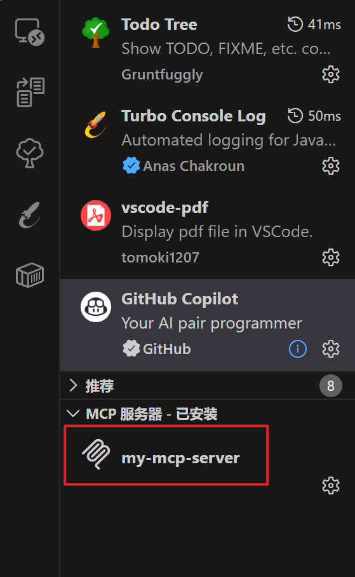Open vscode-pdf manage gear
355x577 pixels.
coord(331,257)
